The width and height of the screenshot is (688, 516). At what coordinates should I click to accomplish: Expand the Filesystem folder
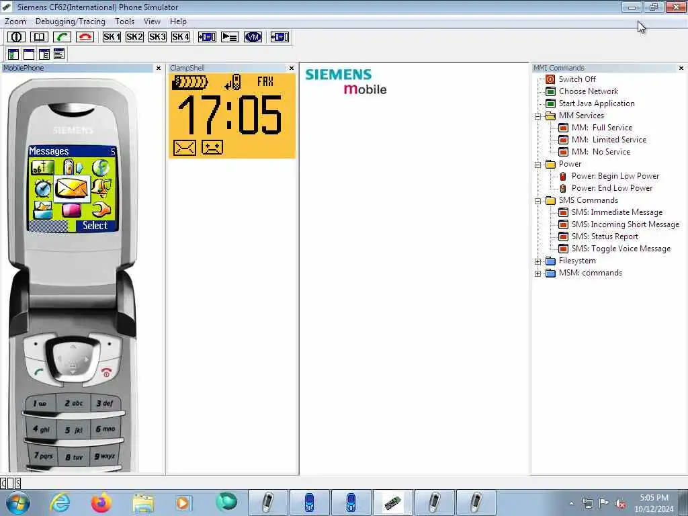(x=537, y=261)
